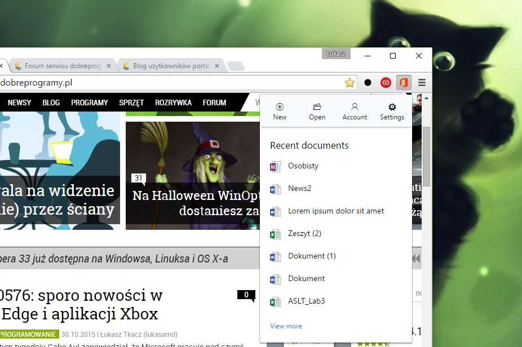Open the NEWSY menu item
522x347 pixels.
19,103
